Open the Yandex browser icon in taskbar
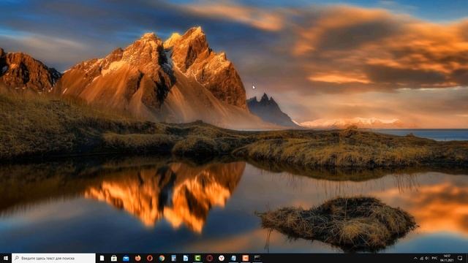 pos(222,258)
